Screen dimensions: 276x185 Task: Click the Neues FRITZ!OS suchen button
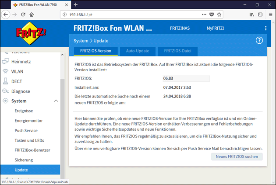237,157
